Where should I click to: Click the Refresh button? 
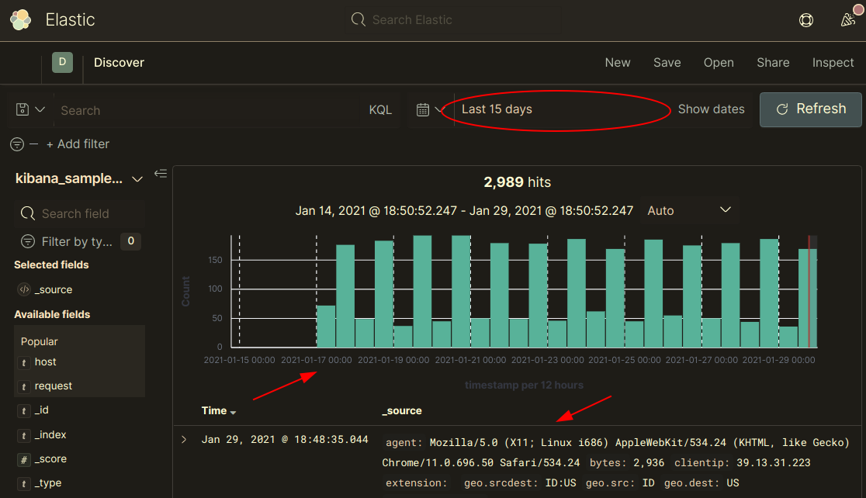pyautogui.click(x=810, y=109)
